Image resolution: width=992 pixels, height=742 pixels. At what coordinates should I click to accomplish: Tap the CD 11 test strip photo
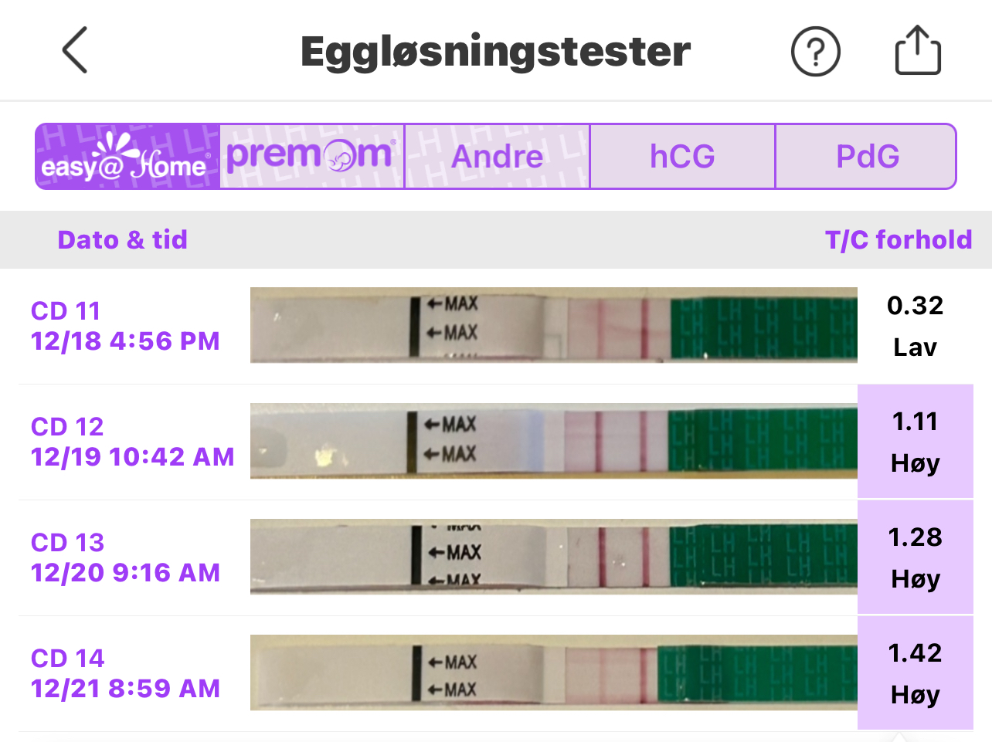coord(553,325)
